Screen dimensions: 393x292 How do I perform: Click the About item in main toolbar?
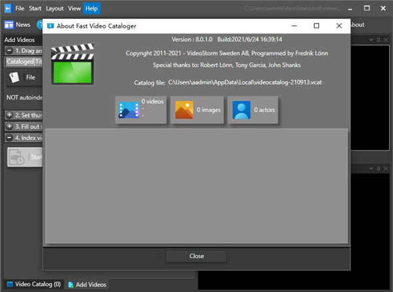coord(357,25)
